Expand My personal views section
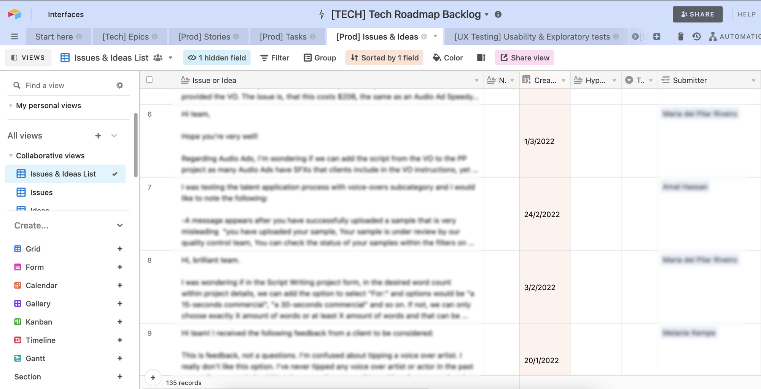Image resolution: width=761 pixels, height=389 pixels. pyautogui.click(x=11, y=105)
